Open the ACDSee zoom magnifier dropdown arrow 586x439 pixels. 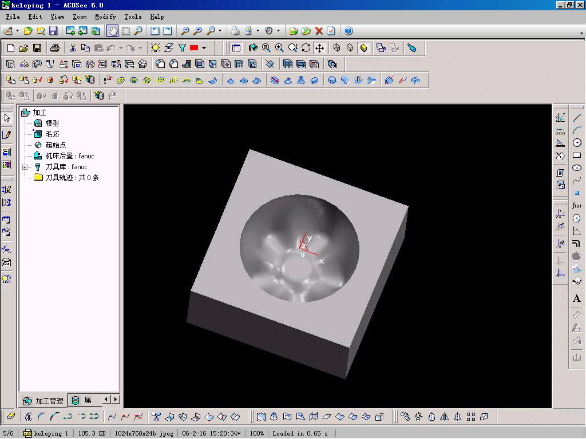(220, 31)
